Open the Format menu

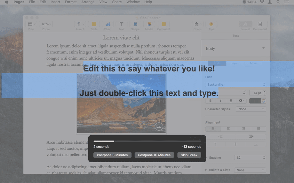(x=71, y=2)
